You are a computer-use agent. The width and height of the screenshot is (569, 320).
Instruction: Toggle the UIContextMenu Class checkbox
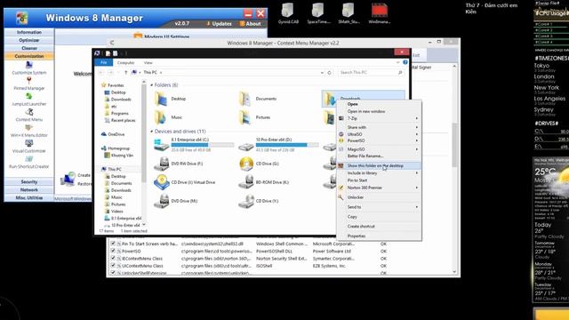(113, 266)
